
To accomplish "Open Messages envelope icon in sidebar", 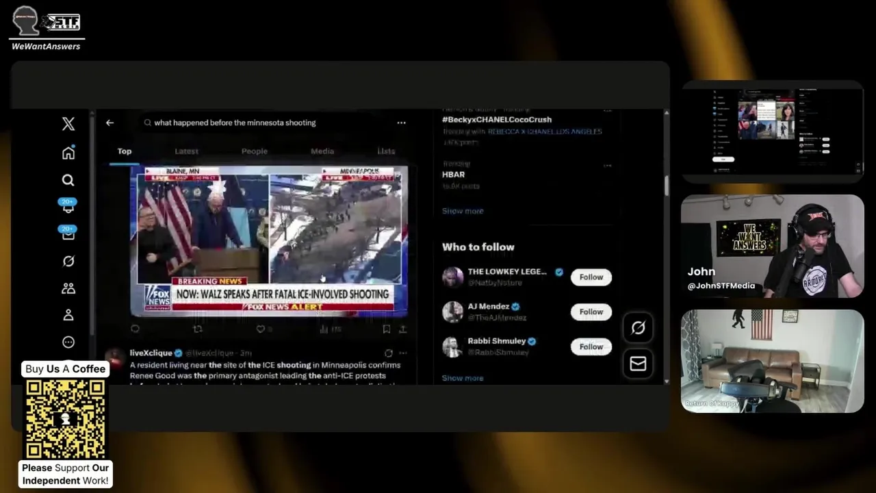I will point(68,233).
